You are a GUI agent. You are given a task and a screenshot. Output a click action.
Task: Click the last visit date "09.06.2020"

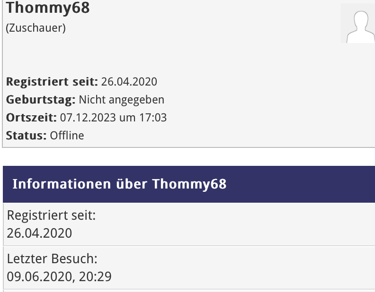39,276
